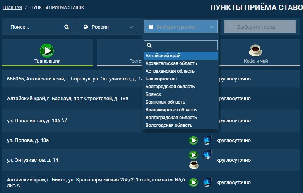Viewport: 303px width, 193px height.
Task: Choose Белгородская область in the region list
Action: pyautogui.click(x=181, y=87)
